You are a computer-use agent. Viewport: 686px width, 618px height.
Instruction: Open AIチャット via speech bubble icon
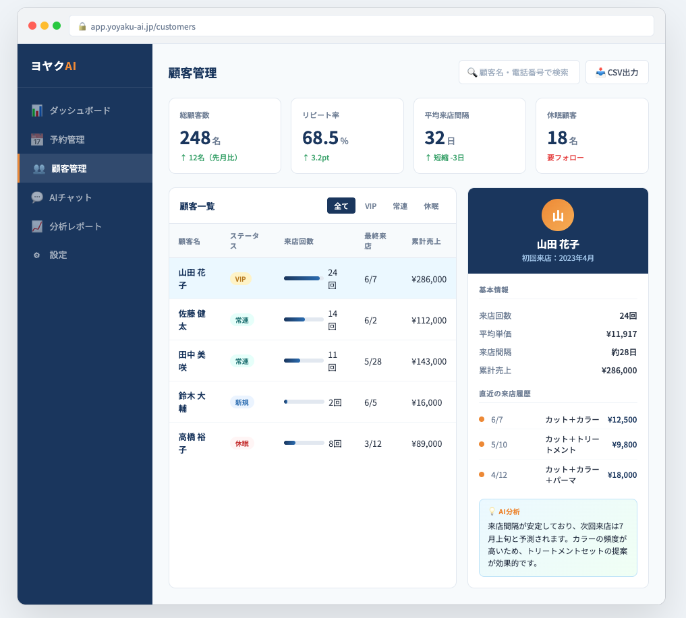click(37, 197)
